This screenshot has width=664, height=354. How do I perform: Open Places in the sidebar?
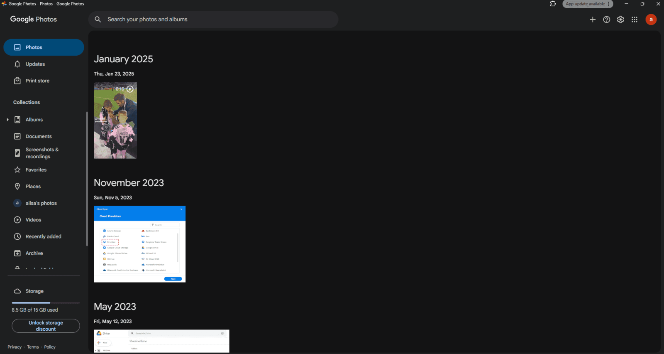(x=44, y=187)
